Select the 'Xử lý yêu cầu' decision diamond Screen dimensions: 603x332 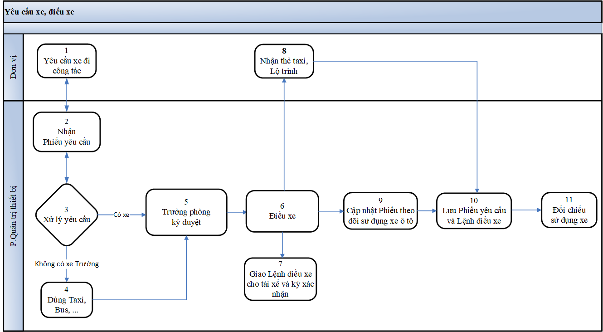[67, 215]
